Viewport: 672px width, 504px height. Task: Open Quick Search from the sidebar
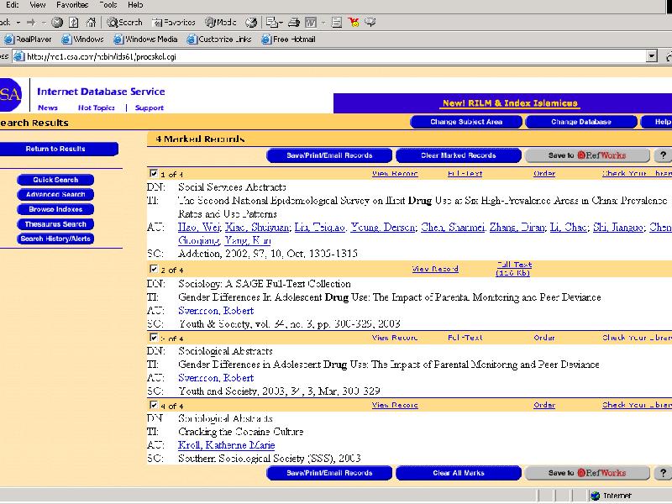(x=55, y=180)
